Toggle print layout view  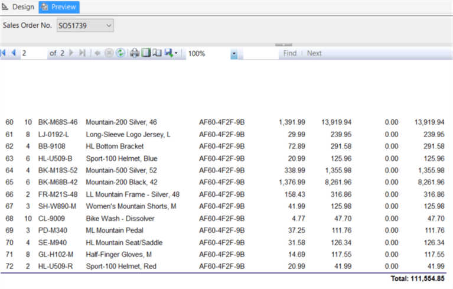coord(146,53)
